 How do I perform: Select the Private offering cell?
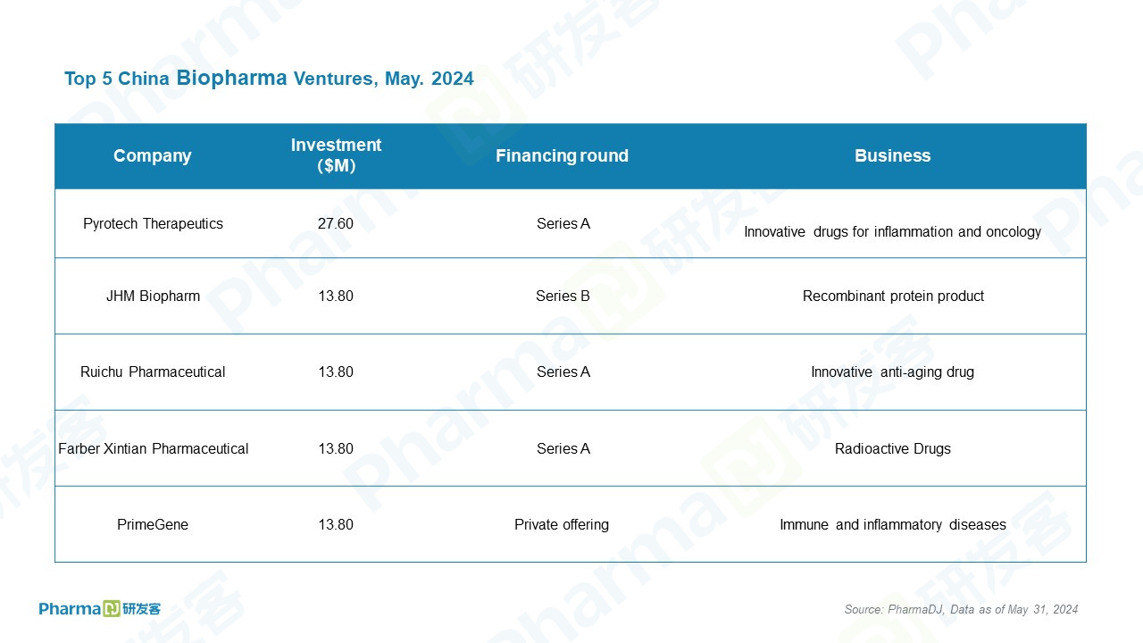tap(562, 524)
